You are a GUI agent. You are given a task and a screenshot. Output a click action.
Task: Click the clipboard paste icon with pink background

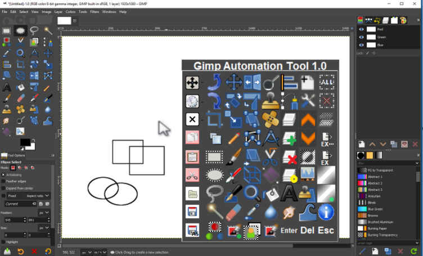point(192,156)
